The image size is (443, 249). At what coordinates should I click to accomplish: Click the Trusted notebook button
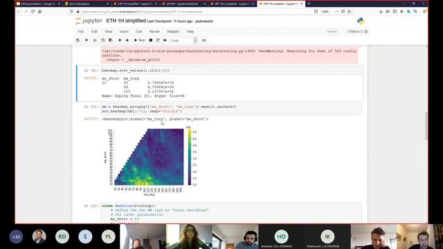click(x=332, y=32)
